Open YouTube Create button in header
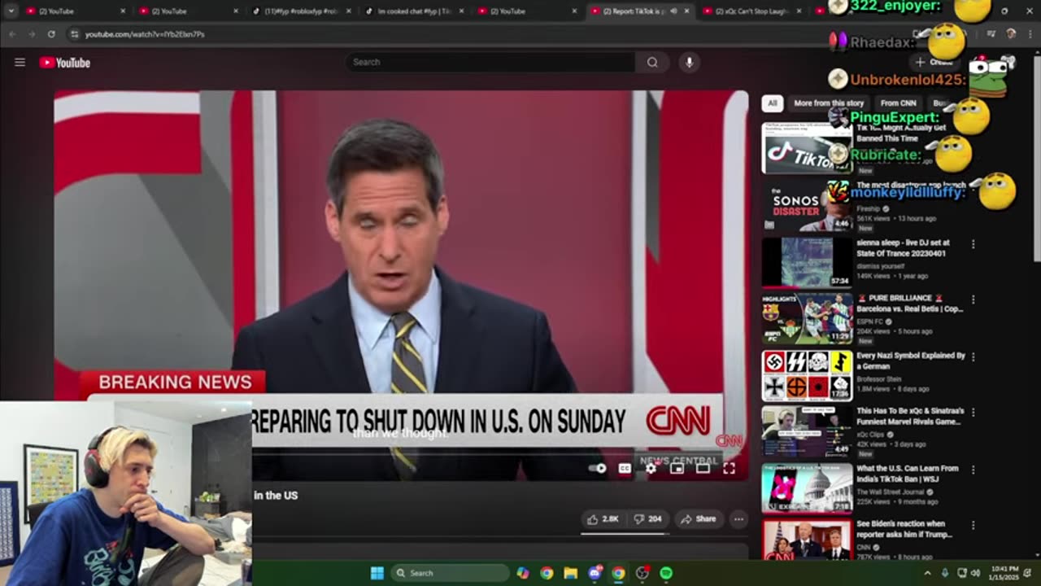This screenshot has height=586, width=1041. 934,62
